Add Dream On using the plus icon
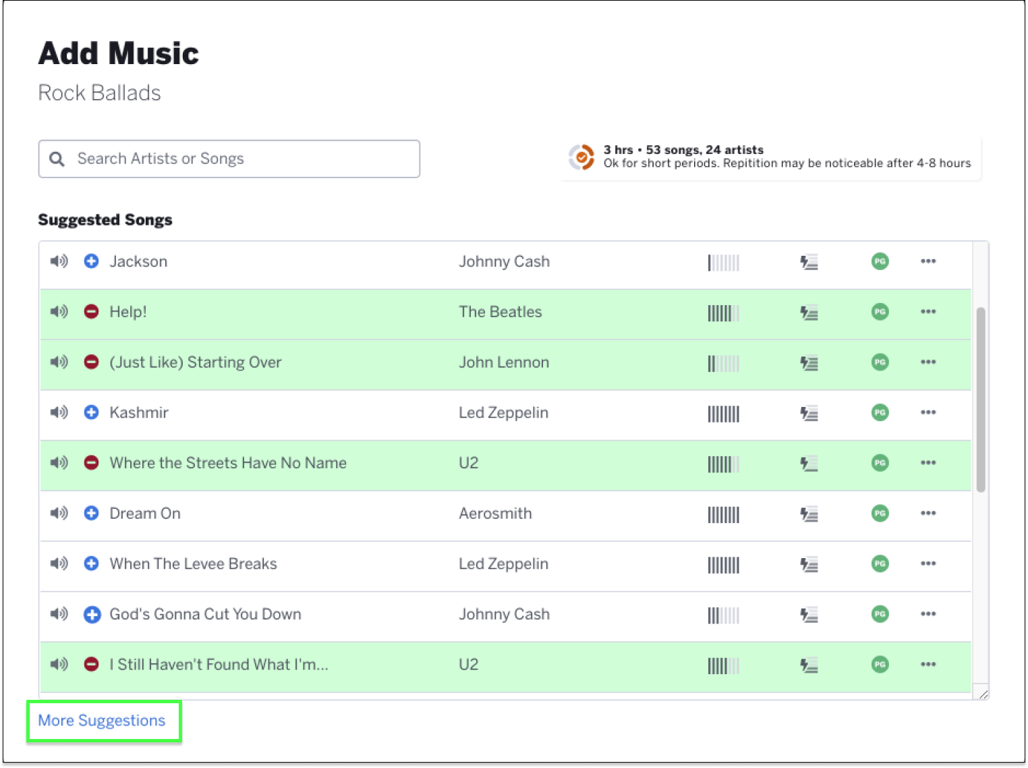 (x=92, y=513)
